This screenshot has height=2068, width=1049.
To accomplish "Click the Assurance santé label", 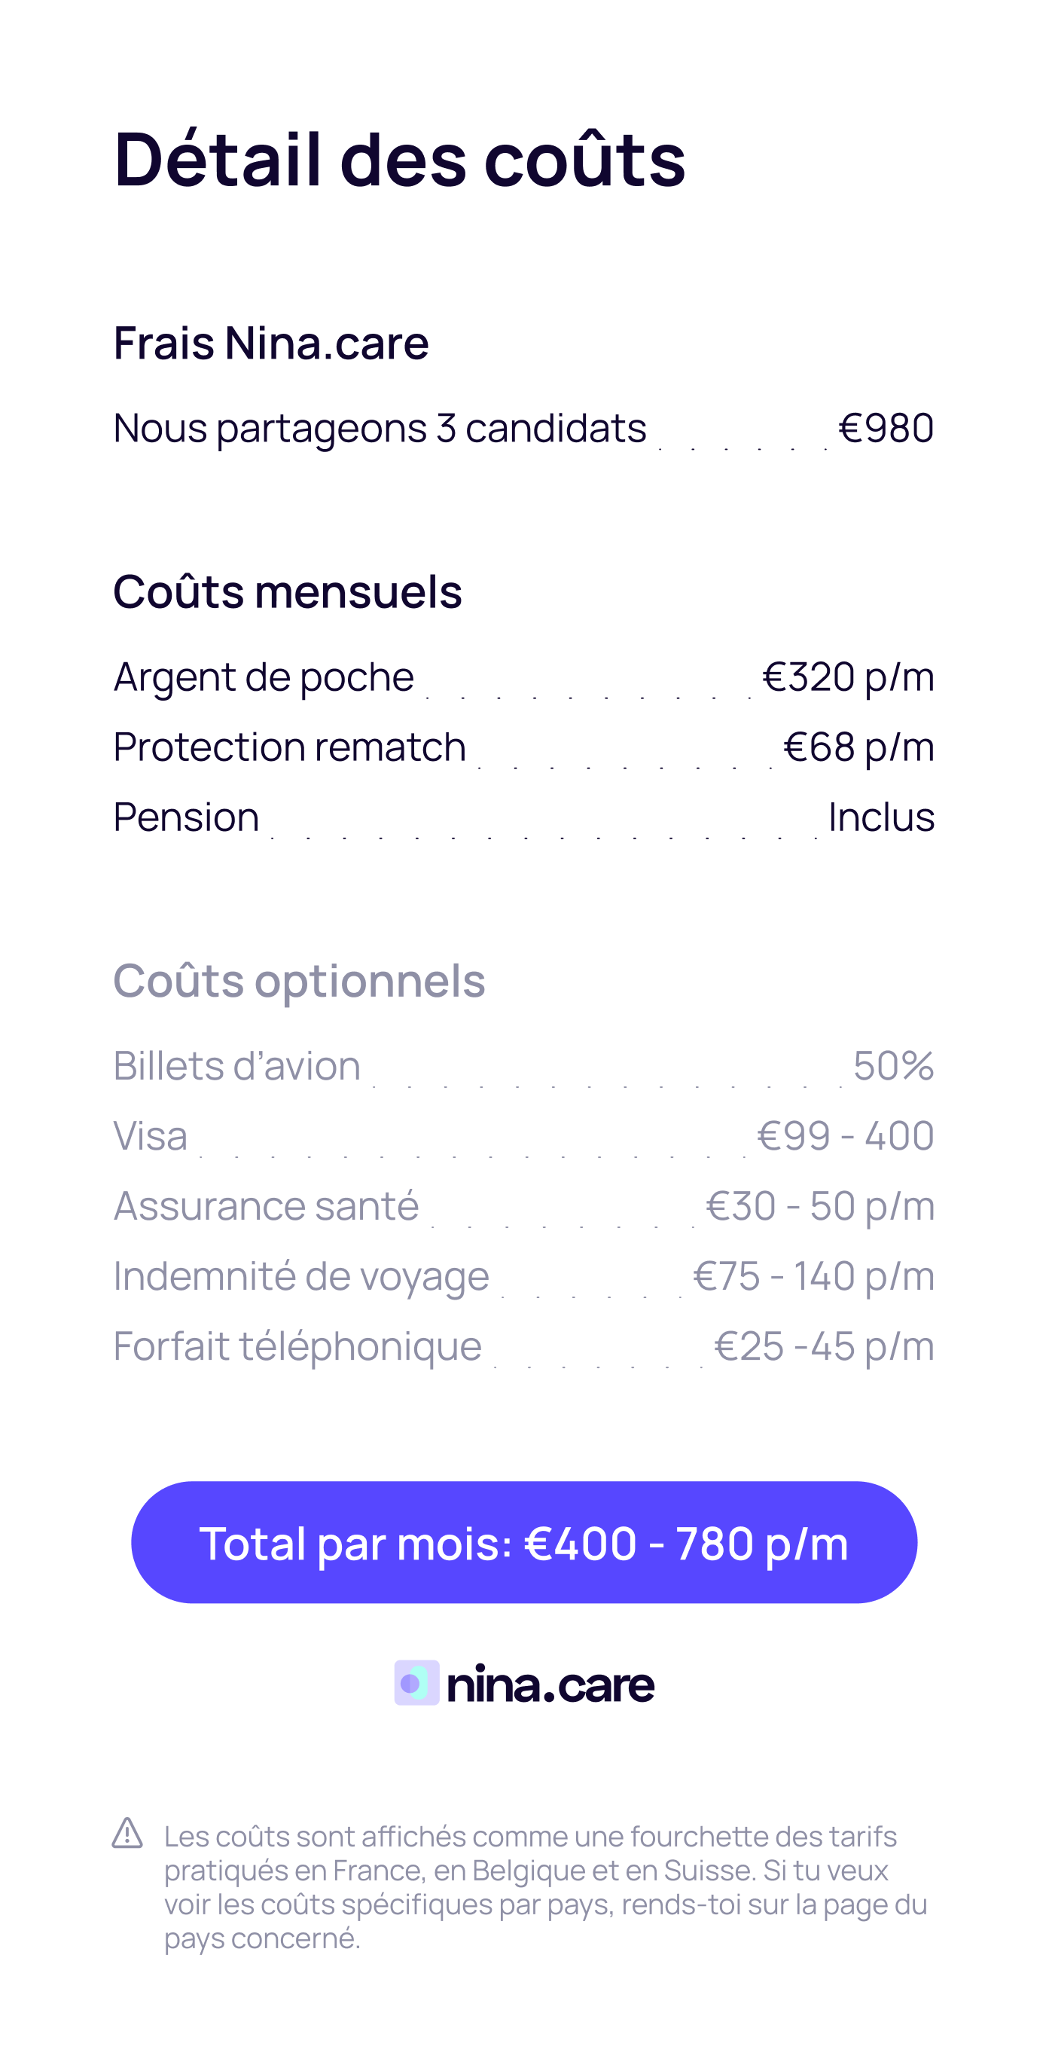I will click(x=266, y=1206).
